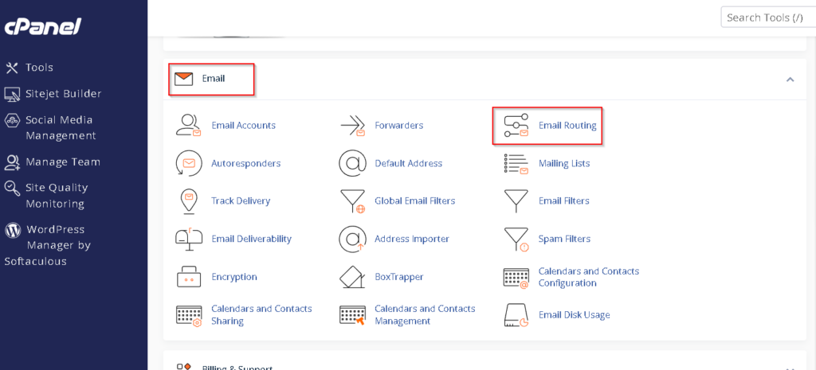Open the Mailing Lists link
This screenshot has width=816, height=370.
pos(564,163)
